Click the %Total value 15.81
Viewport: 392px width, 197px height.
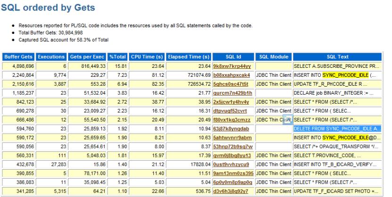pyautogui.click(x=122, y=66)
